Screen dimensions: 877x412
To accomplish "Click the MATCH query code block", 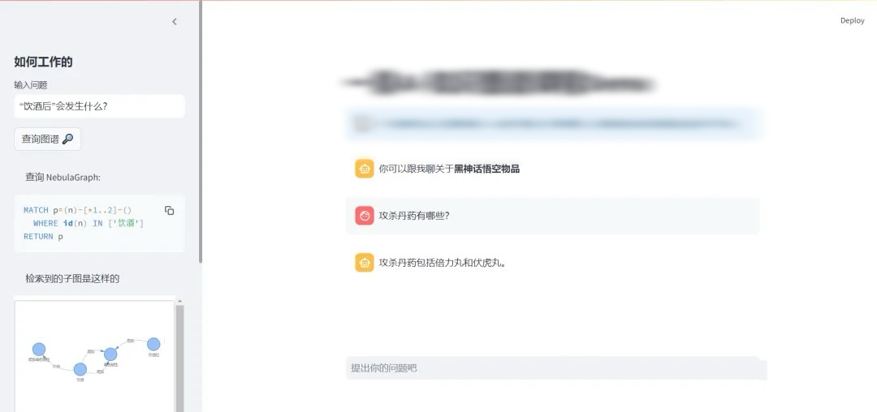I will tap(100, 223).
